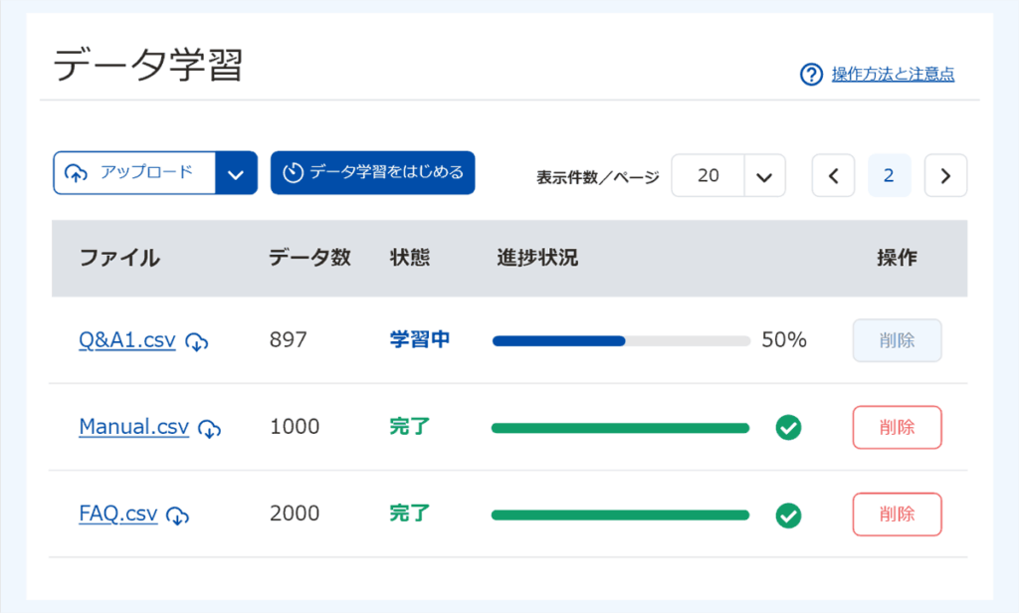1019x613 pixels.
Task: Click the help question mark icon
Action: (811, 74)
